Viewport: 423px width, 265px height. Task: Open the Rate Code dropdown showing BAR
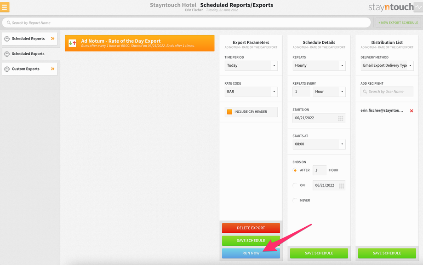[x=251, y=92]
